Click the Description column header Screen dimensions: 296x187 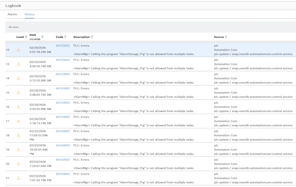point(82,37)
